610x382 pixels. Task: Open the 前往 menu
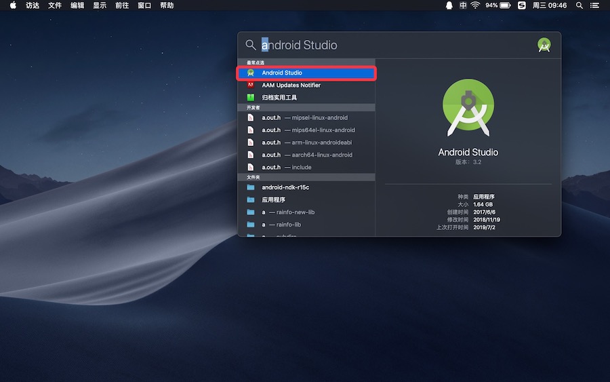click(122, 5)
